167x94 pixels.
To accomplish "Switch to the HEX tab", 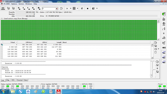I will (x=13, y=80).
